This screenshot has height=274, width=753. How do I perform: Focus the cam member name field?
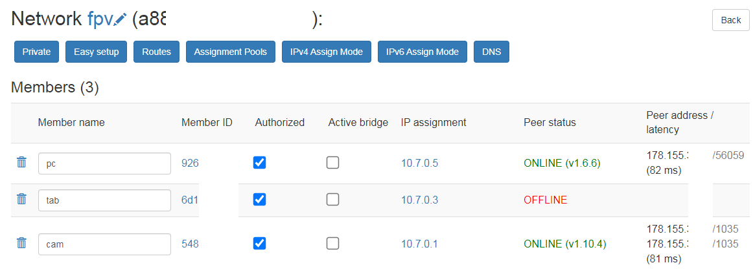click(105, 244)
